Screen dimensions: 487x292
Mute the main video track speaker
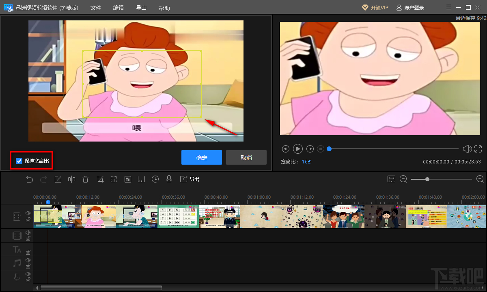click(x=28, y=213)
